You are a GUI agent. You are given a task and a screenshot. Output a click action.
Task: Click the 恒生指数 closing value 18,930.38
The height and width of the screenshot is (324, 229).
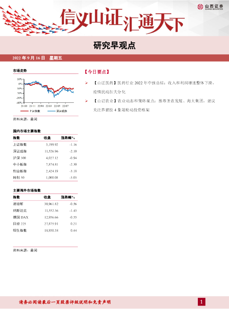pos(51,230)
